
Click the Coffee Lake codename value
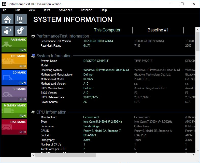pos(141,126)
